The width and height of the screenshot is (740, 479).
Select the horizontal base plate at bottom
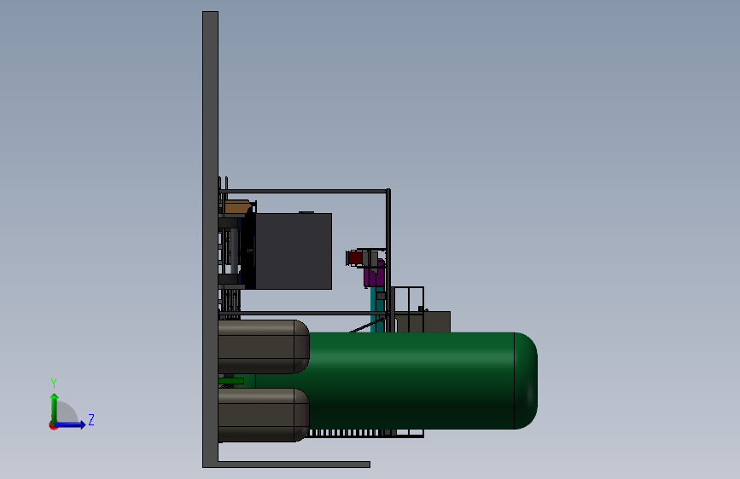(294, 465)
